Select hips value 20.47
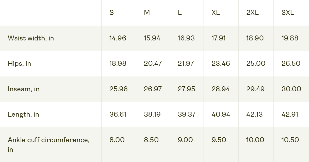The image size is (309, 162). [153, 63]
